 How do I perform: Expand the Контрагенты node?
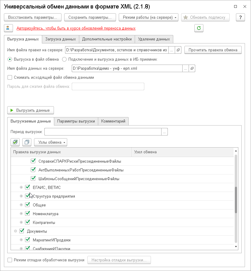[21, 222]
